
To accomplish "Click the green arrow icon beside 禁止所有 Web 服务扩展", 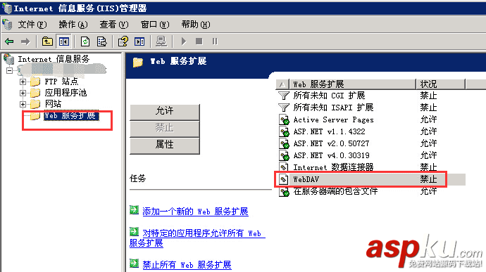I will 134,263.
